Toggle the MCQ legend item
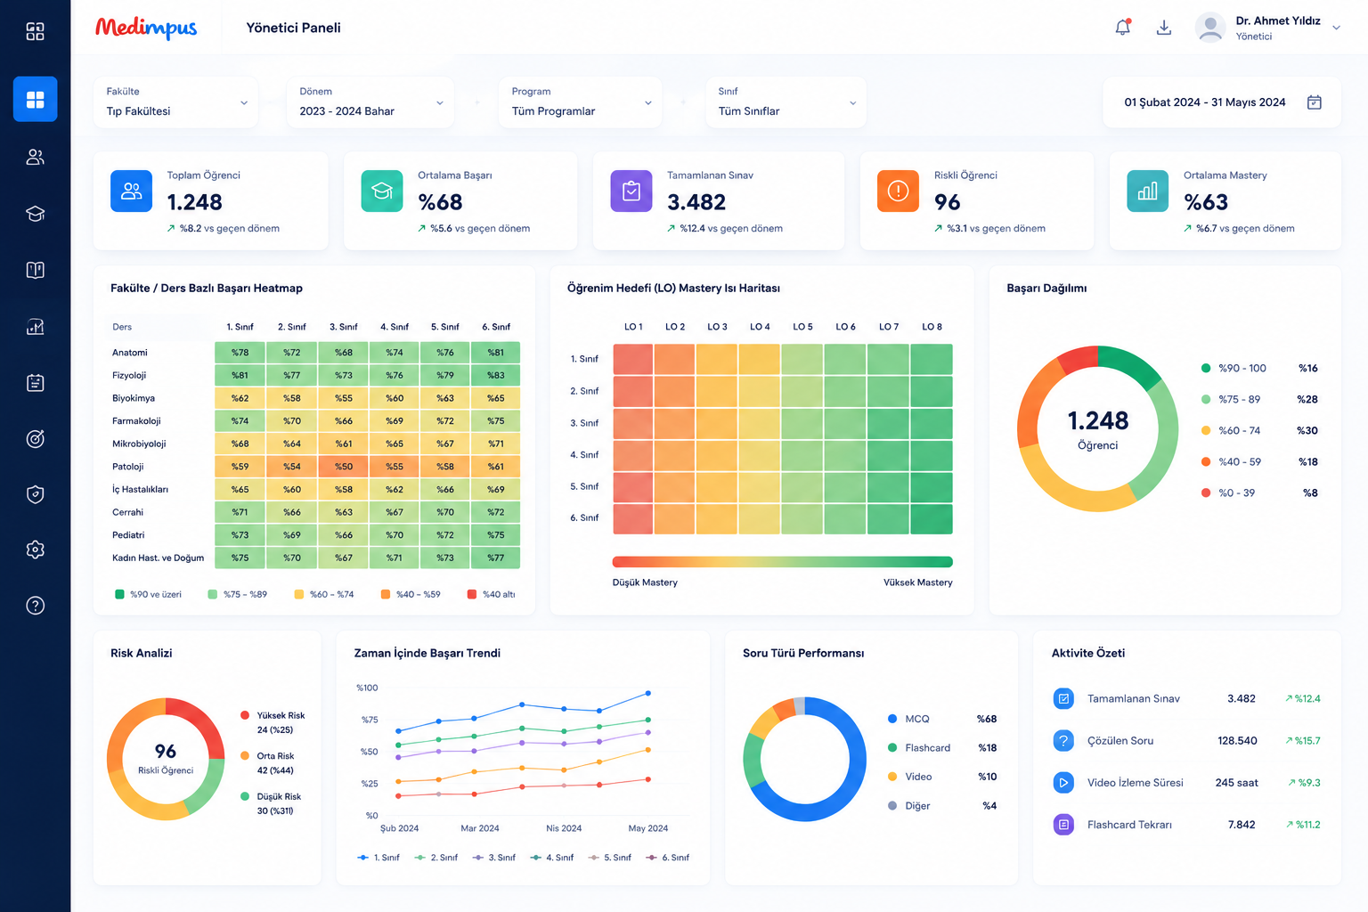 [908, 719]
